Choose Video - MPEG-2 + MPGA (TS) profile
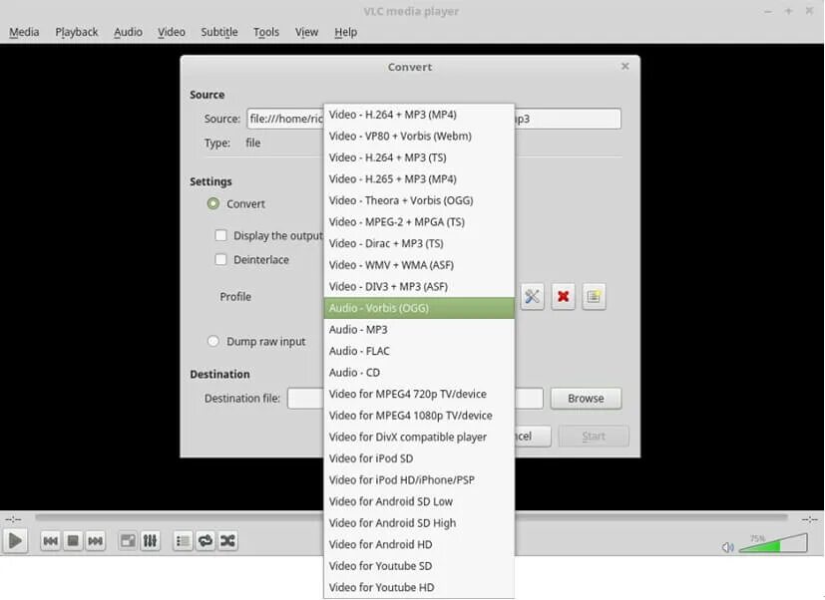 click(x=419, y=222)
